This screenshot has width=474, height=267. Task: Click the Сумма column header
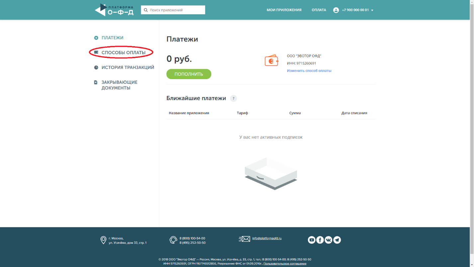coord(295,113)
